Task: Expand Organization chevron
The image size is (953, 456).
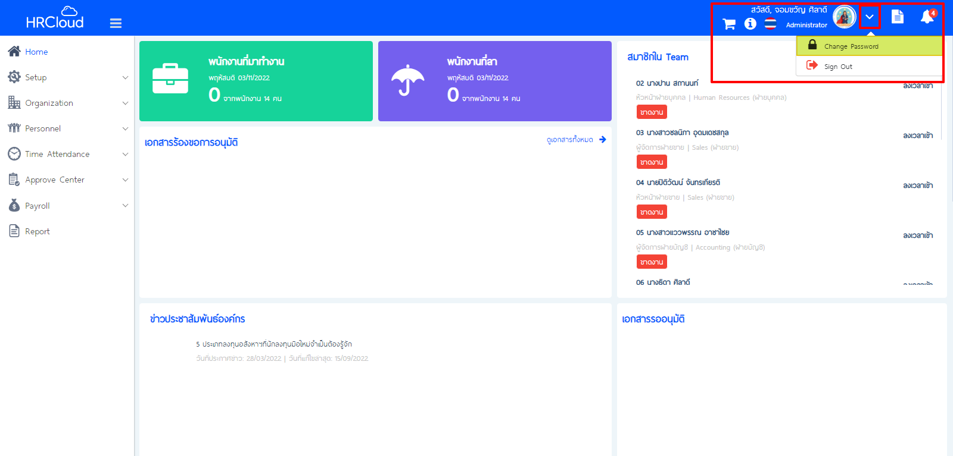Action: click(x=125, y=103)
